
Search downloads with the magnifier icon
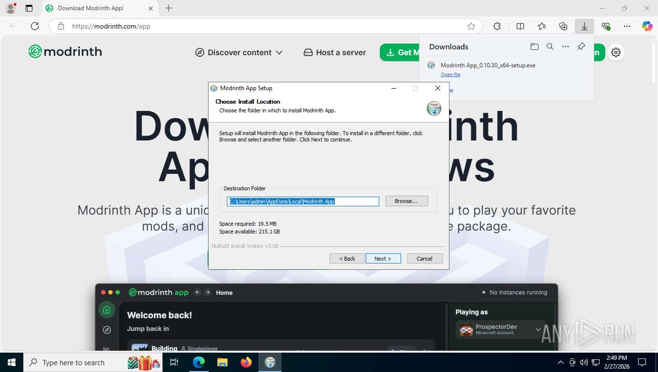pyautogui.click(x=550, y=46)
